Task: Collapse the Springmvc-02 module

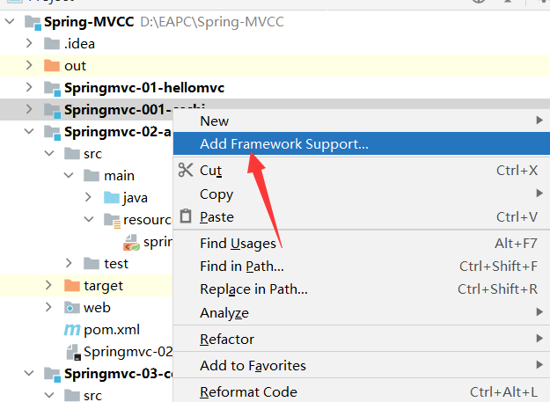Action: tap(29, 131)
